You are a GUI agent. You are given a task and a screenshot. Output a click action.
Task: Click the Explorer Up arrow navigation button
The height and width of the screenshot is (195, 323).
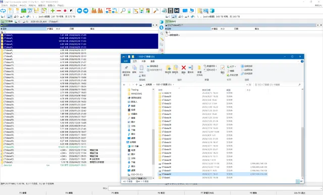137,85
